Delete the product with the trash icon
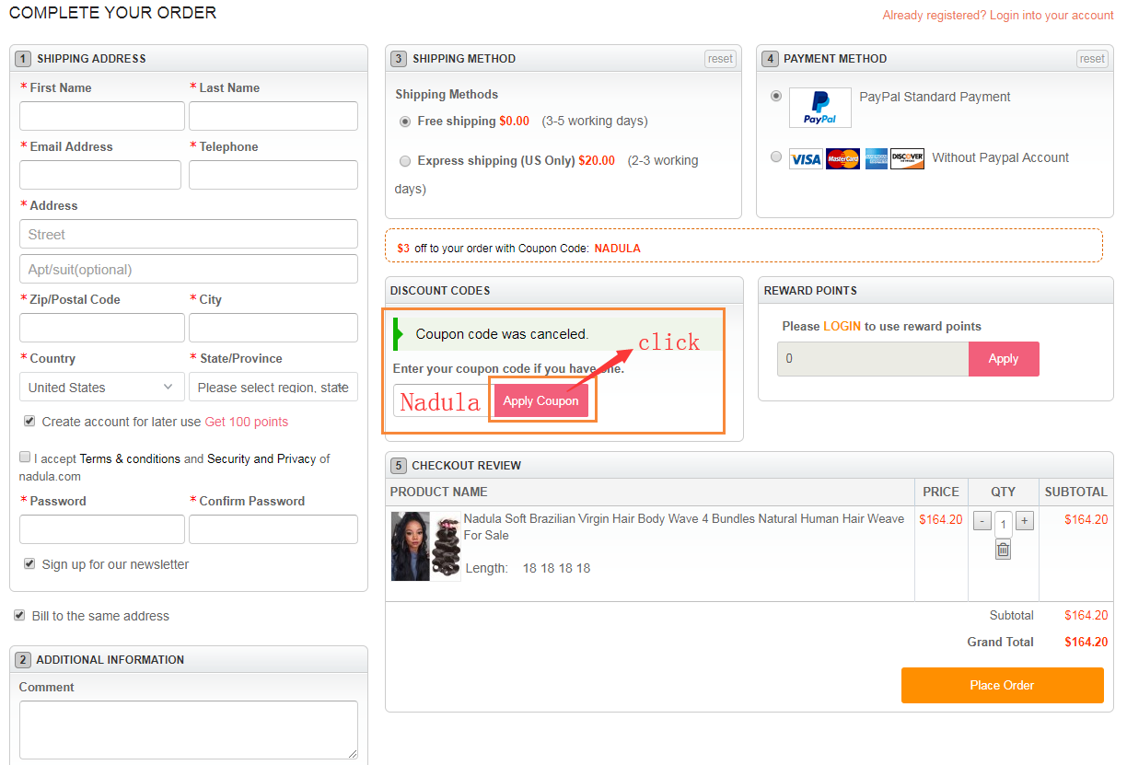This screenshot has height=765, width=1127. (1004, 550)
